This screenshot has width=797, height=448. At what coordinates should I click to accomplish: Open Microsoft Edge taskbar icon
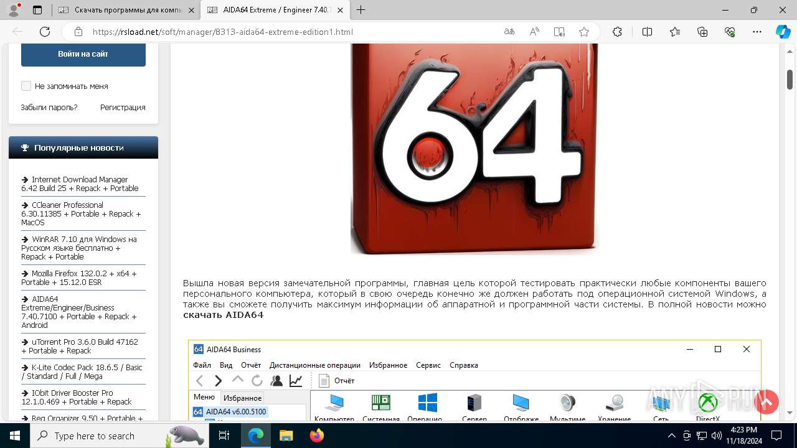(256, 436)
